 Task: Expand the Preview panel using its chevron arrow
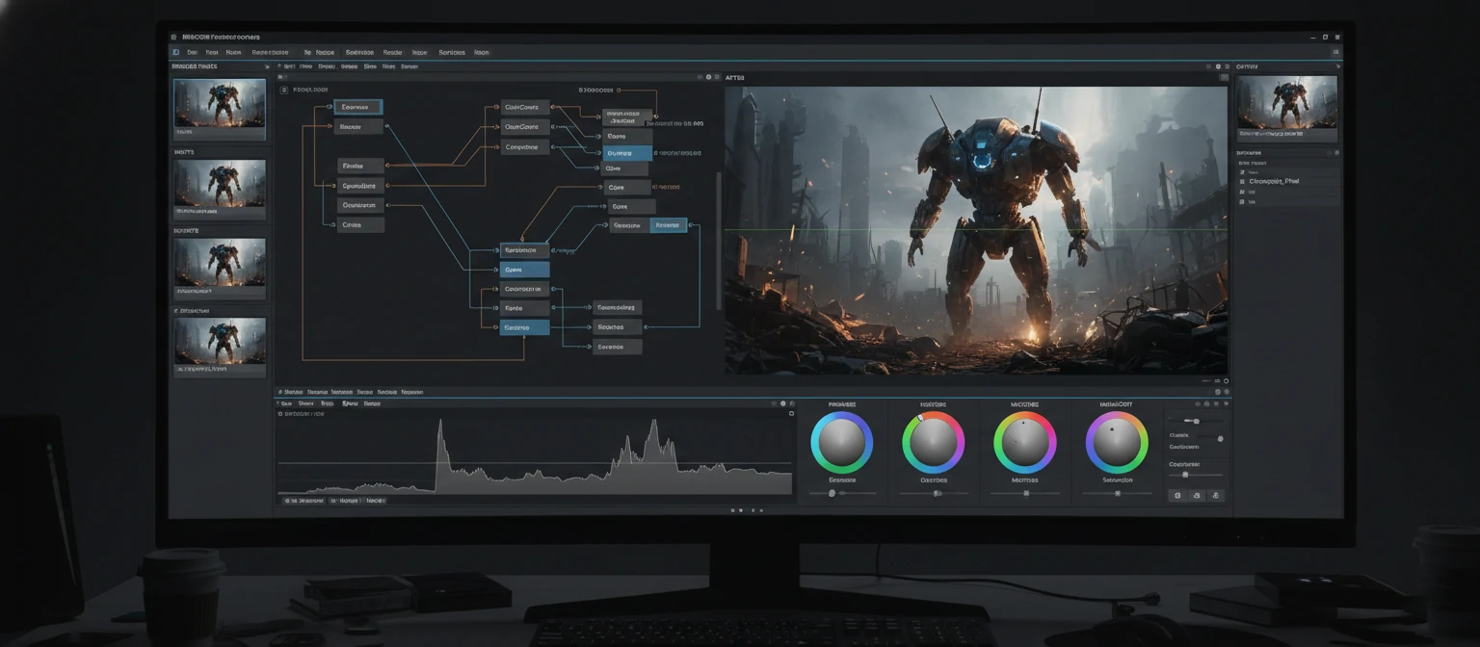[x=1338, y=66]
